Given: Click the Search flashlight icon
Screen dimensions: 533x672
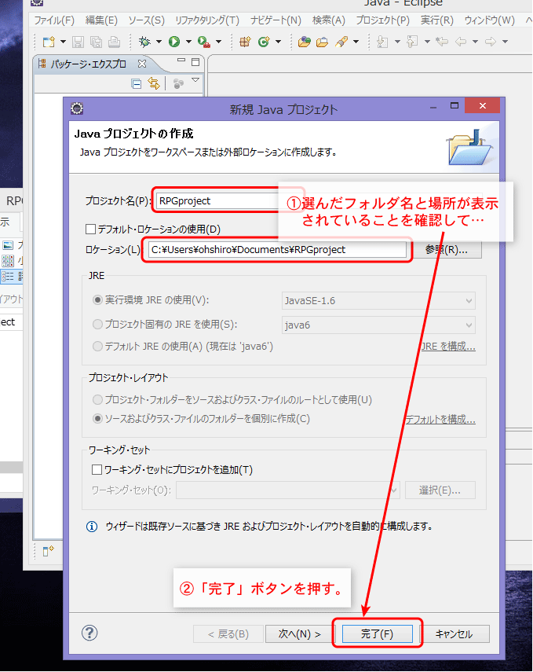Looking at the screenshot, I should [x=341, y=42].
